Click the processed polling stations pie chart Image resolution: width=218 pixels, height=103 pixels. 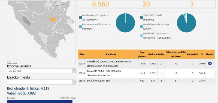[x=125, y=23]
